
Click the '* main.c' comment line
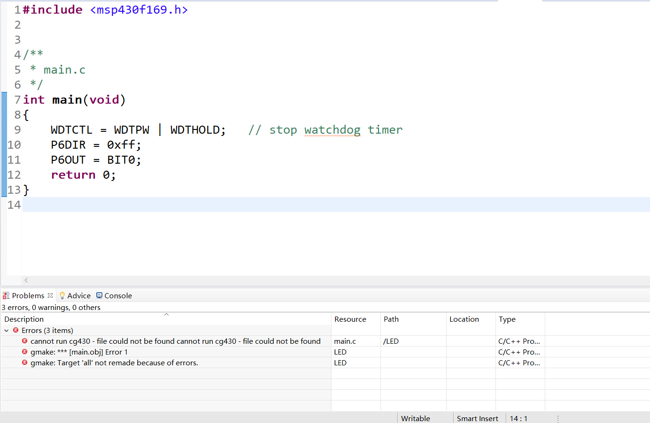click(58, 70)
